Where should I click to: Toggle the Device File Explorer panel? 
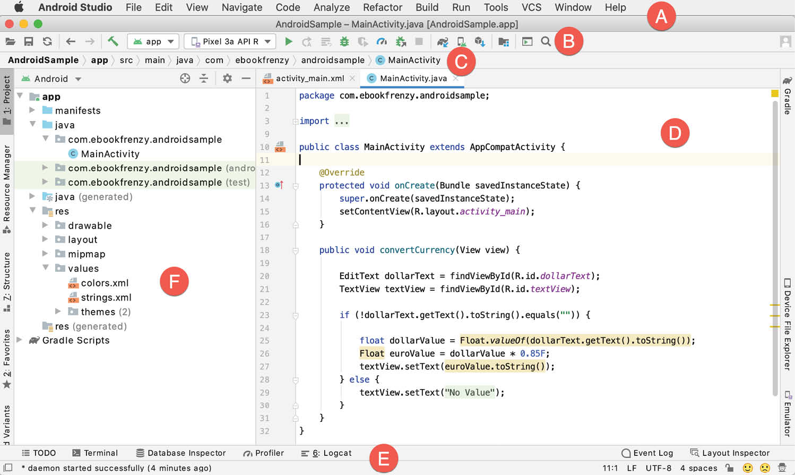[788, 324]
